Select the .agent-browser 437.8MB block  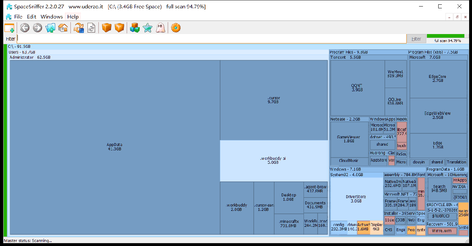pyautogui.click(x=316, y=189)
